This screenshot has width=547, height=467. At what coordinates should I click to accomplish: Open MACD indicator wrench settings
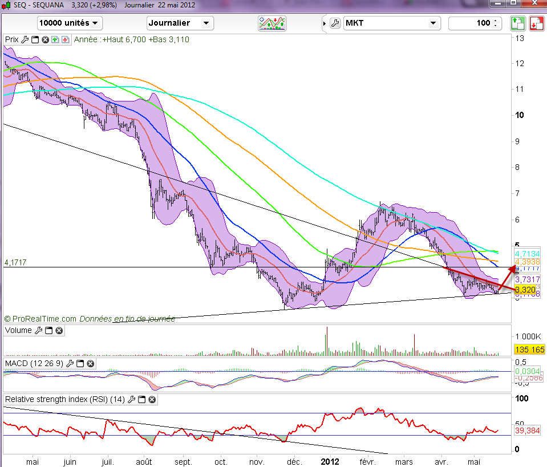[71, 363]
